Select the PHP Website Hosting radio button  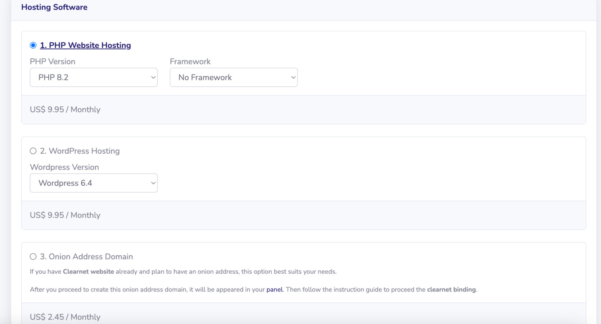click(x=33, y=45)
